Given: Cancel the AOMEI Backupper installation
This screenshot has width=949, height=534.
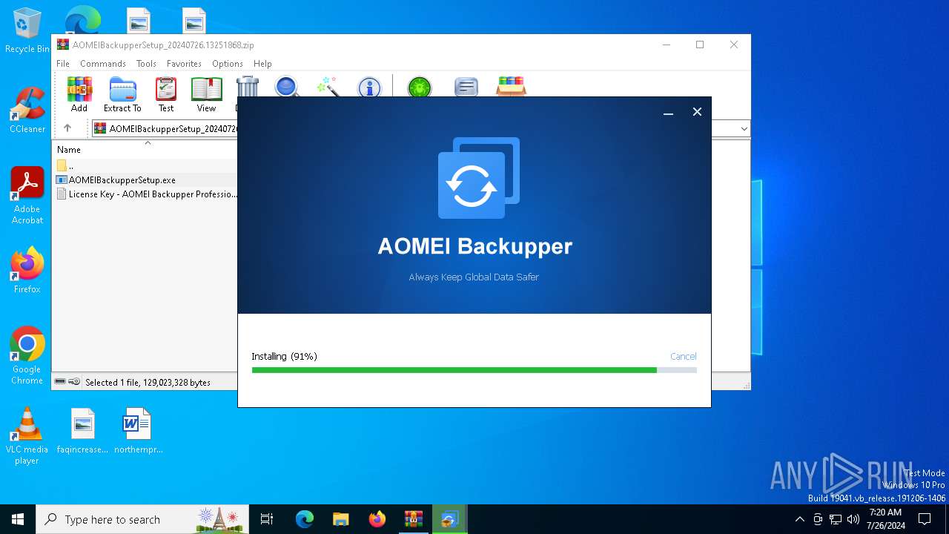Looking at the screenshot, I should pyautogui.click(x=683, y=357).
